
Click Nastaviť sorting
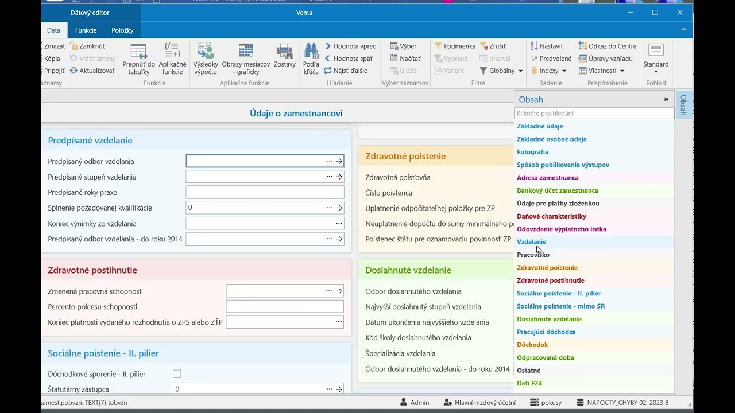coord(547,46)
